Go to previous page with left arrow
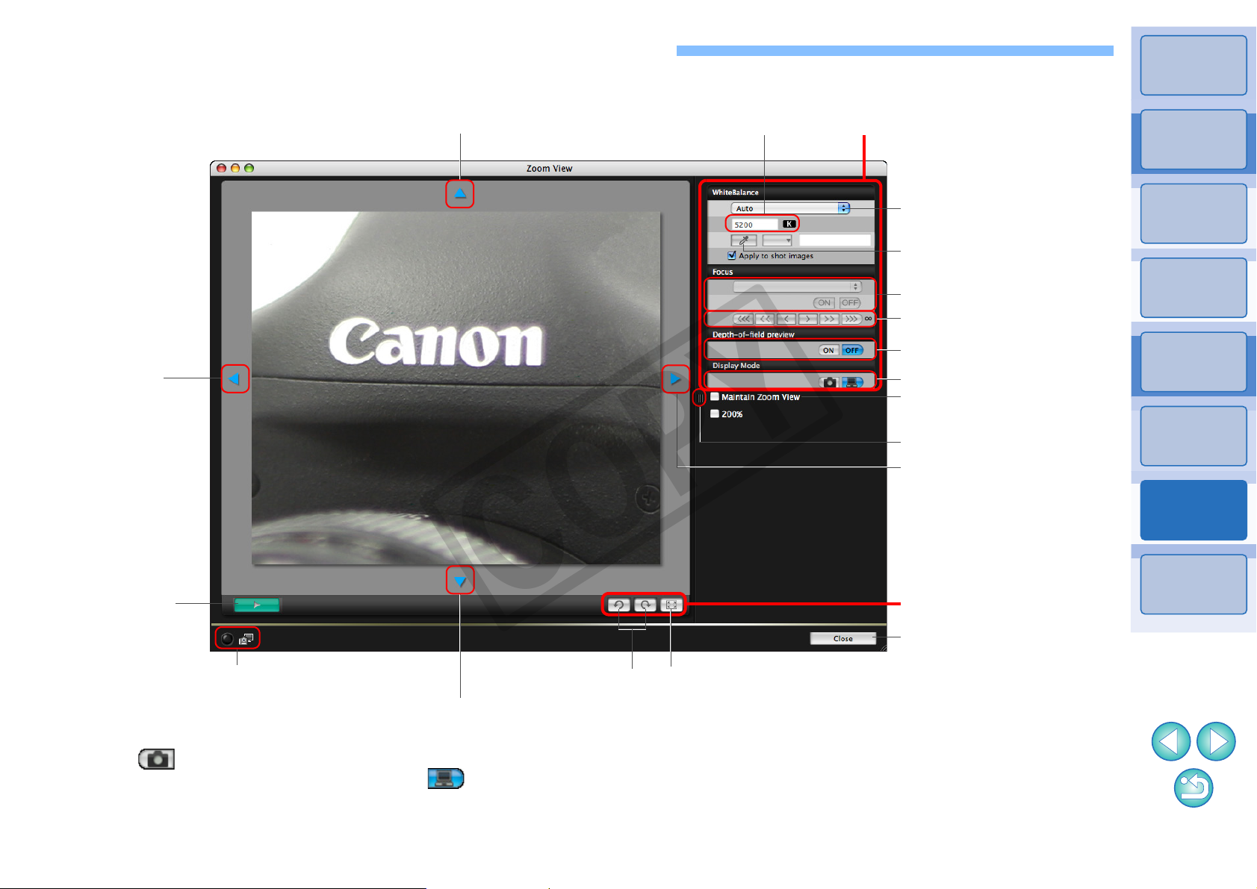The image size is (1257, 889). 1171,742
